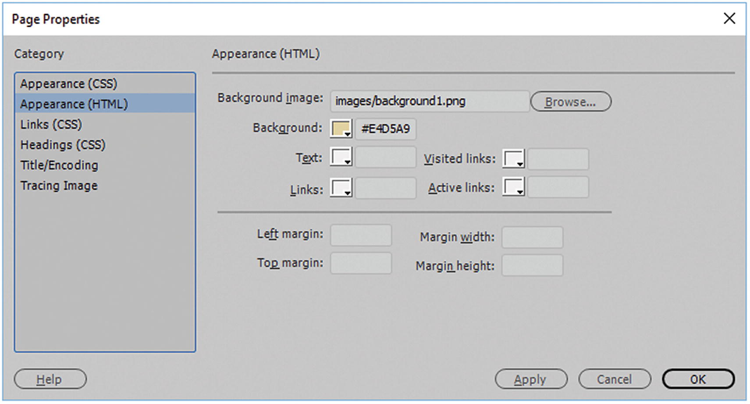Apply the page property changes
Image resolution: width=750 pixels, height=404 pixels.
(x=531, y=379)
